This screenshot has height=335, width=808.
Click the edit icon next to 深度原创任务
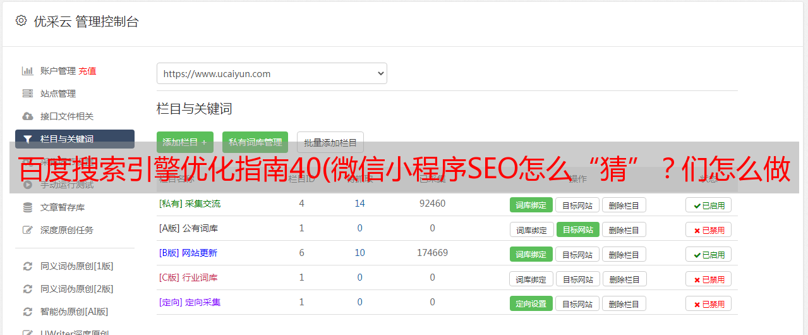pos(27,230)
